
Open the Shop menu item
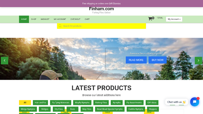point(34,19)
